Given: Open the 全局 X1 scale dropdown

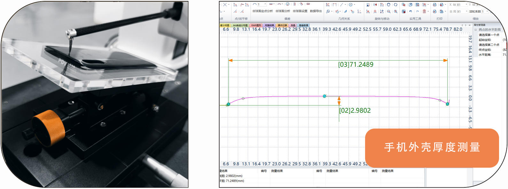Looking at the screenshot, I should (x=466, y=11).
